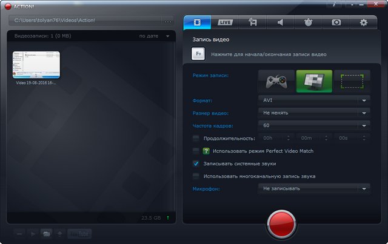The height and width of the screenshot is (244, 388).
Task: Select the active desktop recording mode
Action: click(x=314, y=81)
